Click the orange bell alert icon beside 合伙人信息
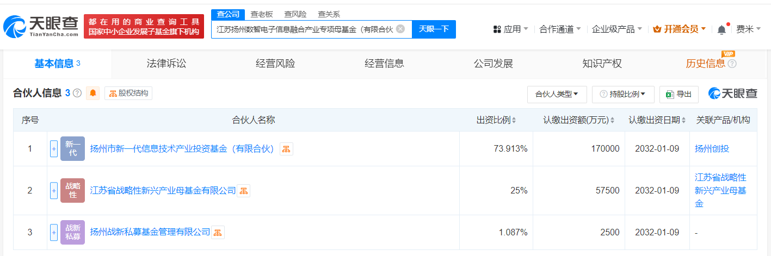Image resolution: width=771 pixels, height=256 pixels. pos(93,93)
